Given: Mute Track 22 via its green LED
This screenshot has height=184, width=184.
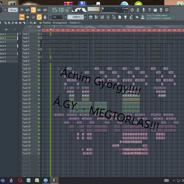Looking at the screenshot, I should tap(39, 115).
